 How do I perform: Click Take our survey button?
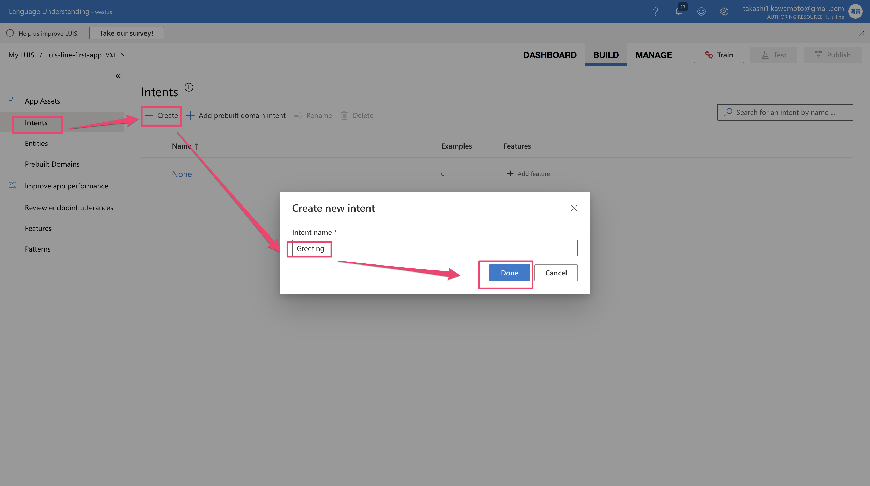coord(126,33)
